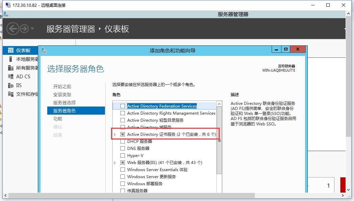
Task: Click the DHCP 服务器 label text
Action: (139, 142)
